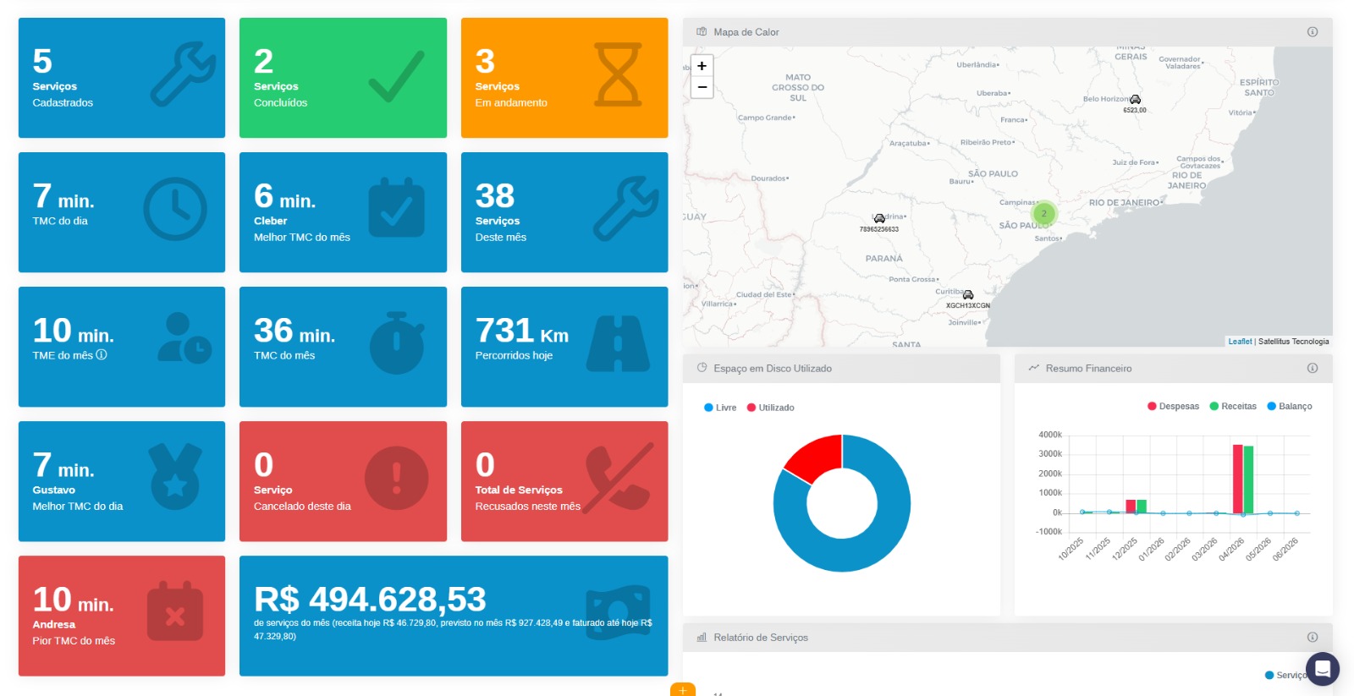This screenshot has height=696, width=1354.
Task: Open the Leaflet attribution link
Action: (x=1240, y=342)
